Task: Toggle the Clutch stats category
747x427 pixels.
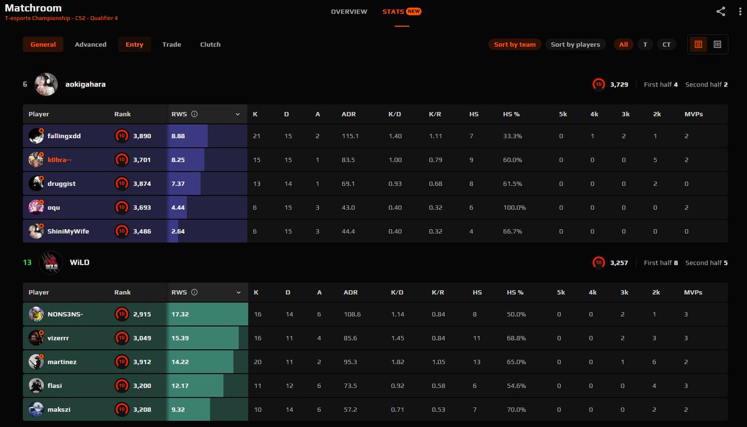Action: pyautogui.click(x=210, y=44)
